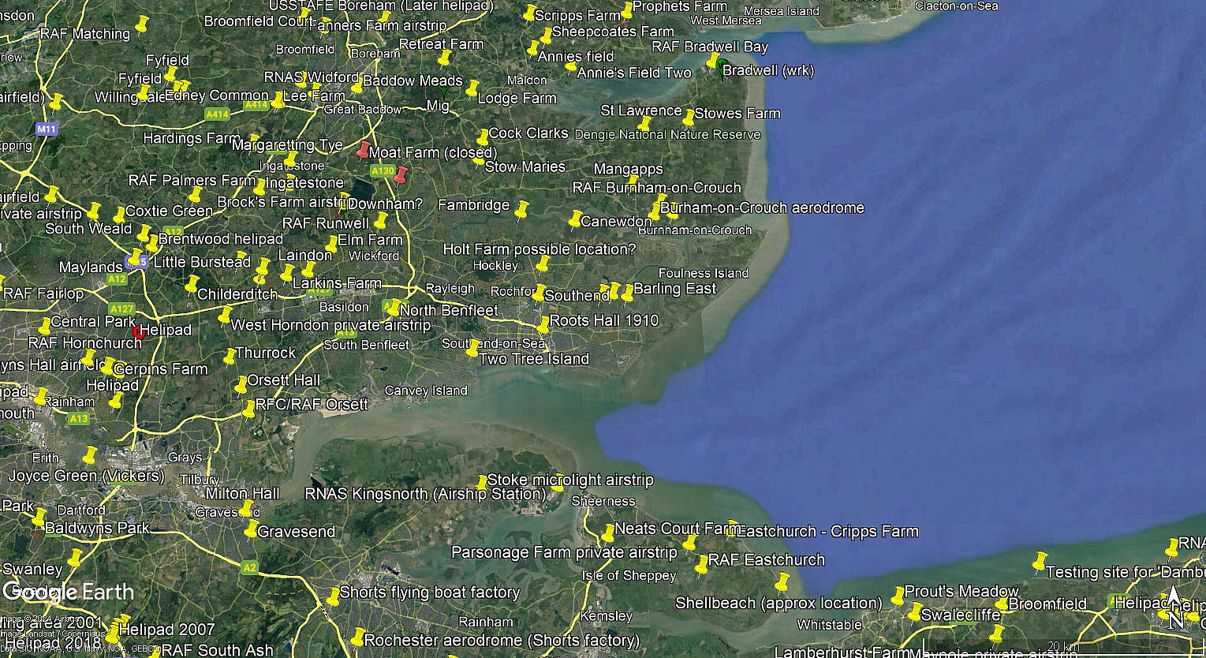Click the Canvey Island place label
The image size is (1206, 658).
click(x=426, y=391)
